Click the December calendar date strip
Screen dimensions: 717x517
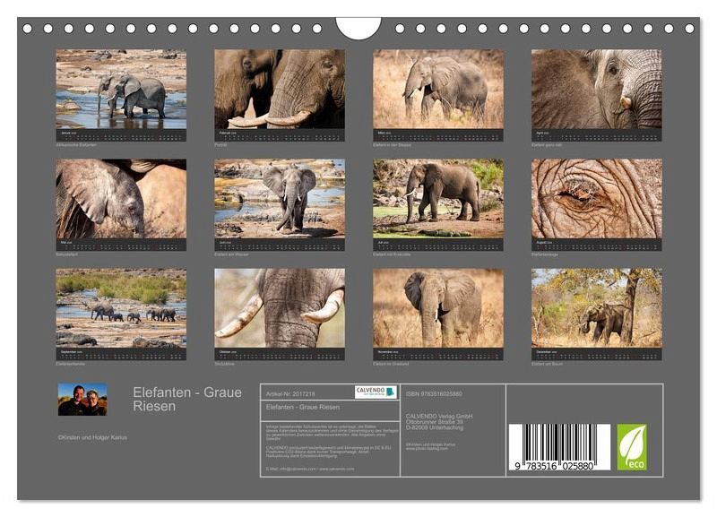596,354
